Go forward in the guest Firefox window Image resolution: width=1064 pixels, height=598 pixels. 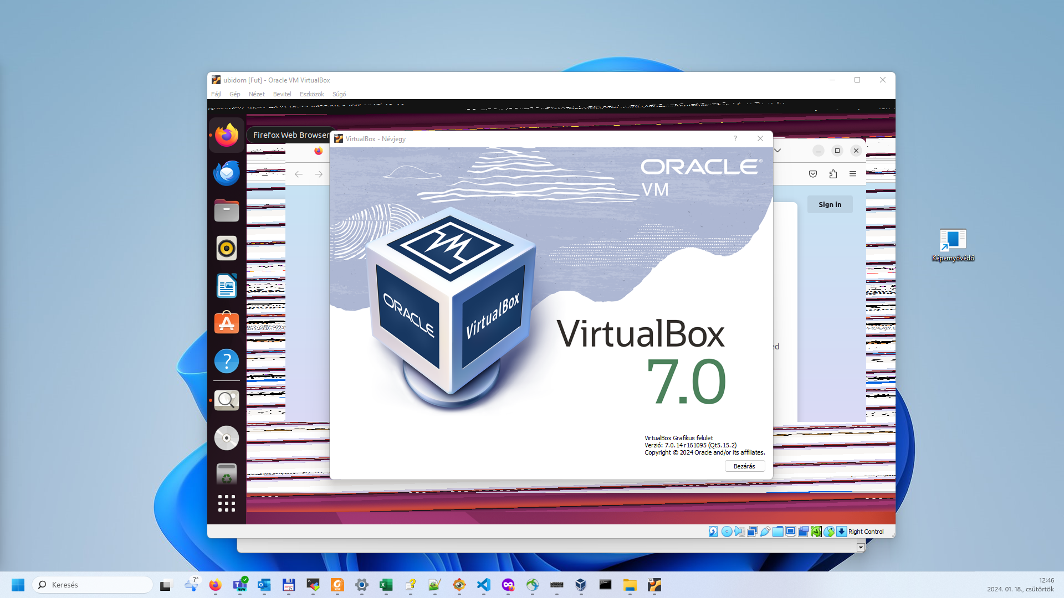coord(319,174)
